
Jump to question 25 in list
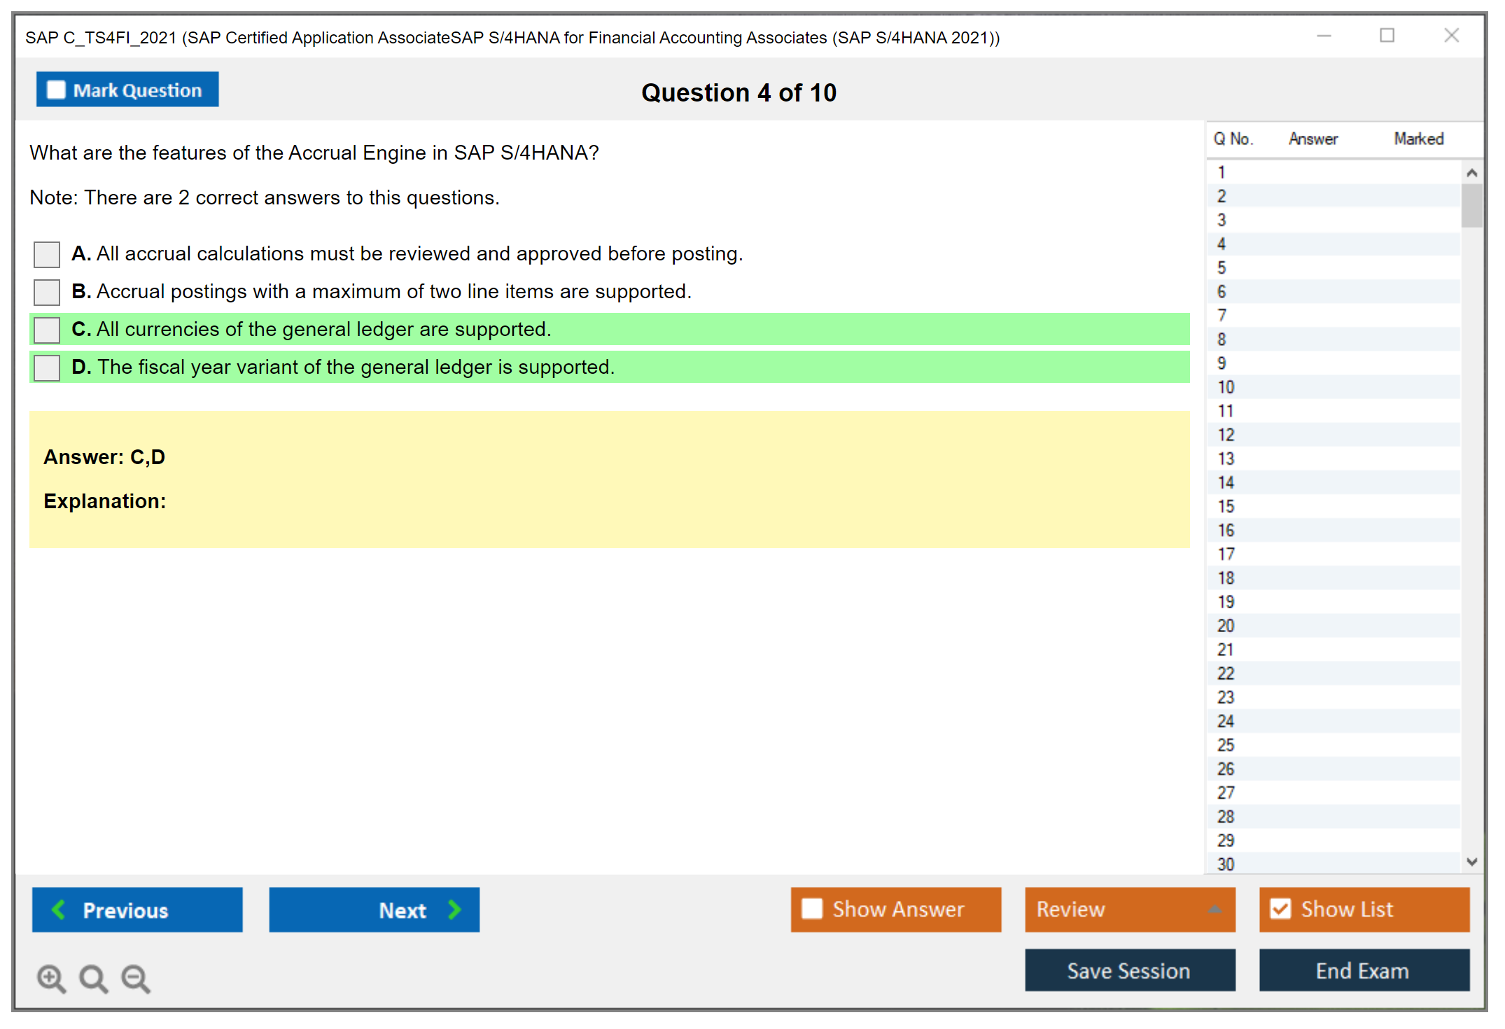[1226, 745]
